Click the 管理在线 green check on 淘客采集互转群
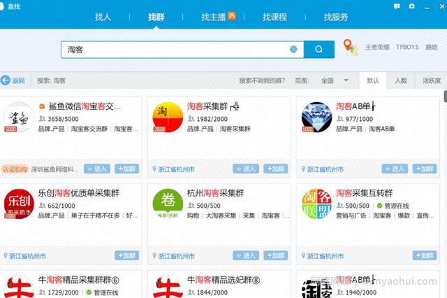Screen dimensions: 447x298 coord(379,206)
